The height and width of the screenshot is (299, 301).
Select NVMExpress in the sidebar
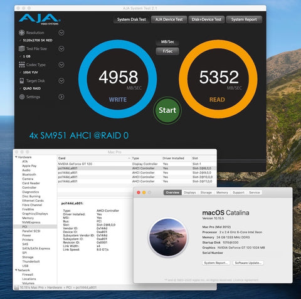(31, 223)
